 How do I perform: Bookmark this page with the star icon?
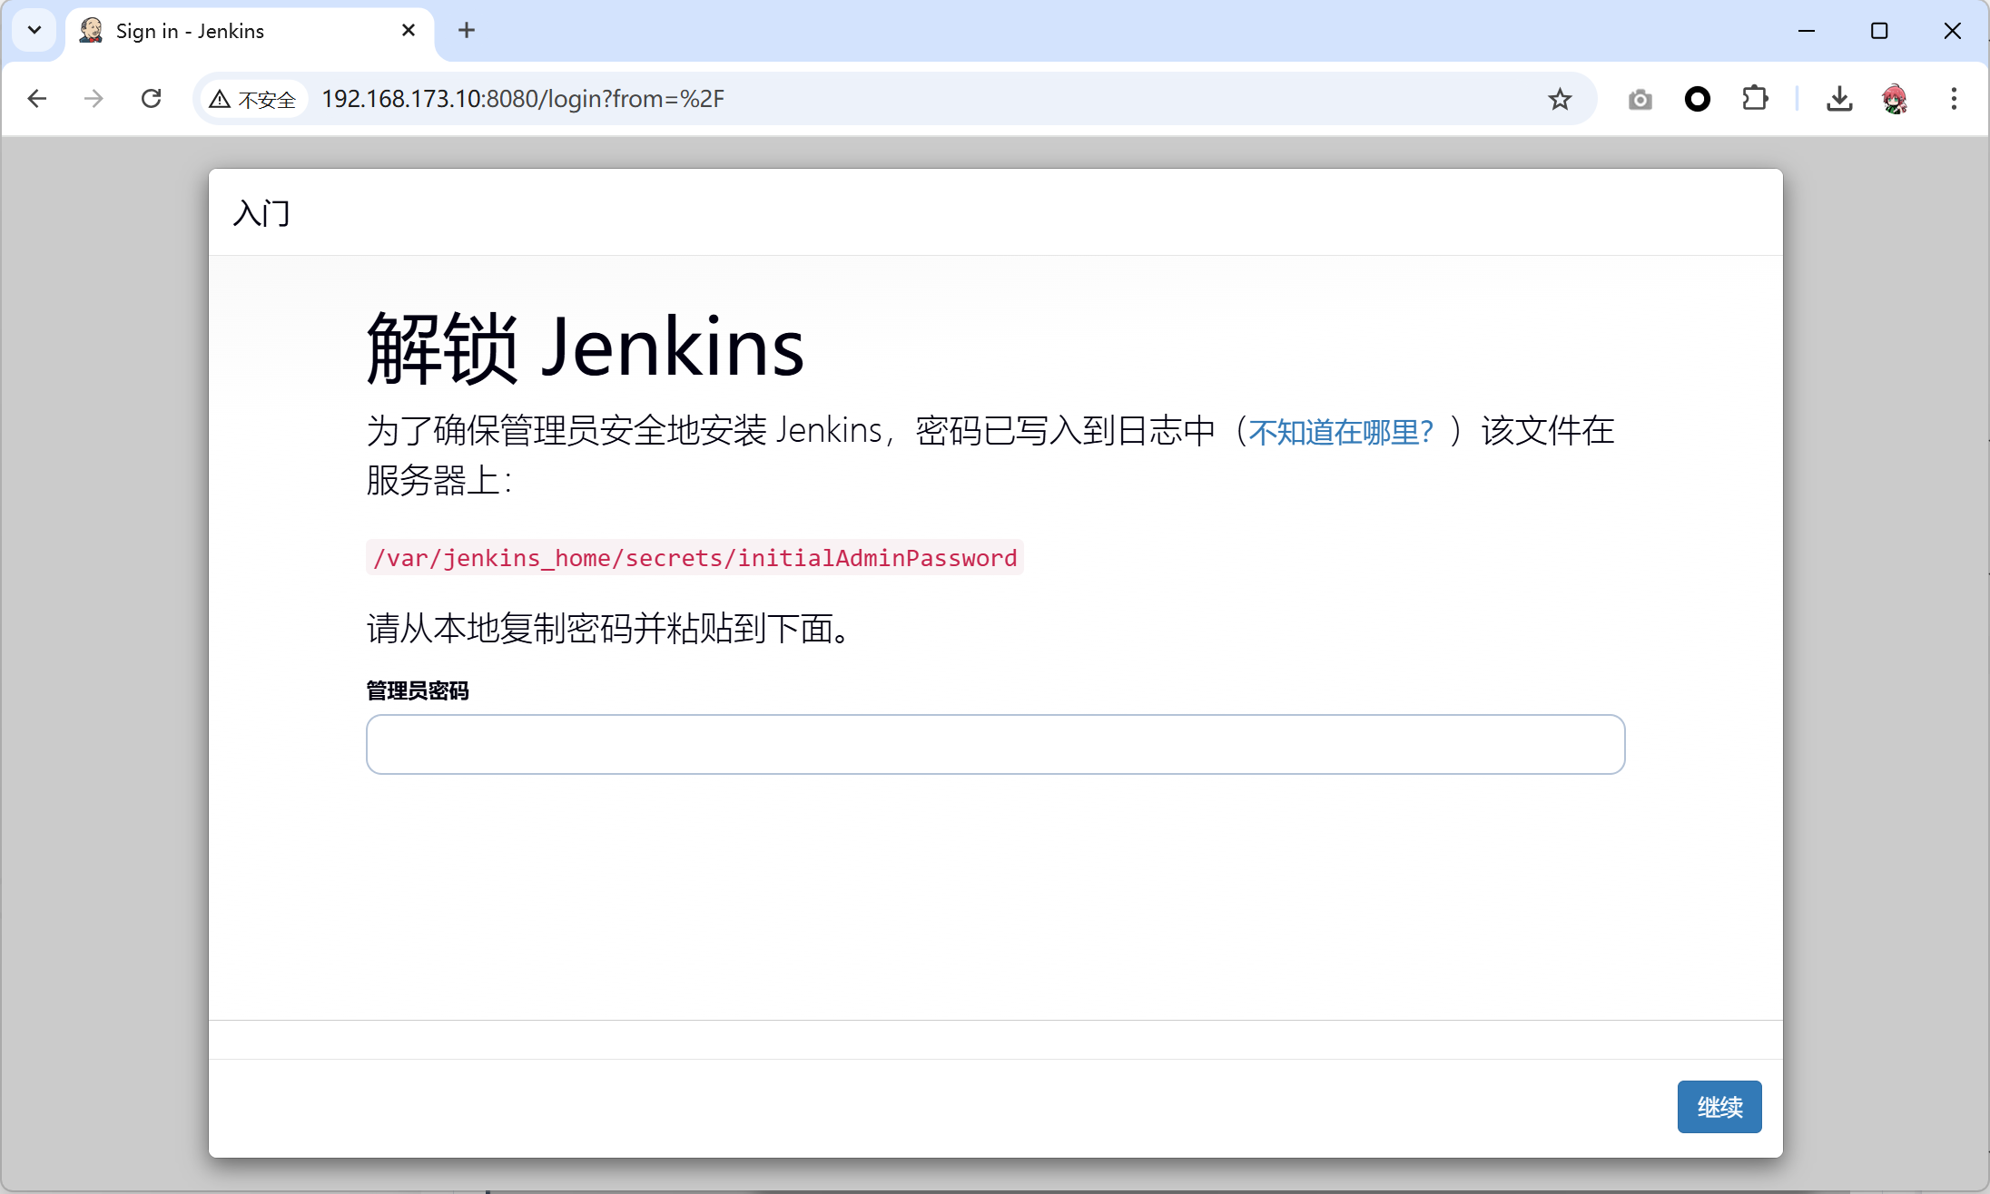tap(1560, 99)
